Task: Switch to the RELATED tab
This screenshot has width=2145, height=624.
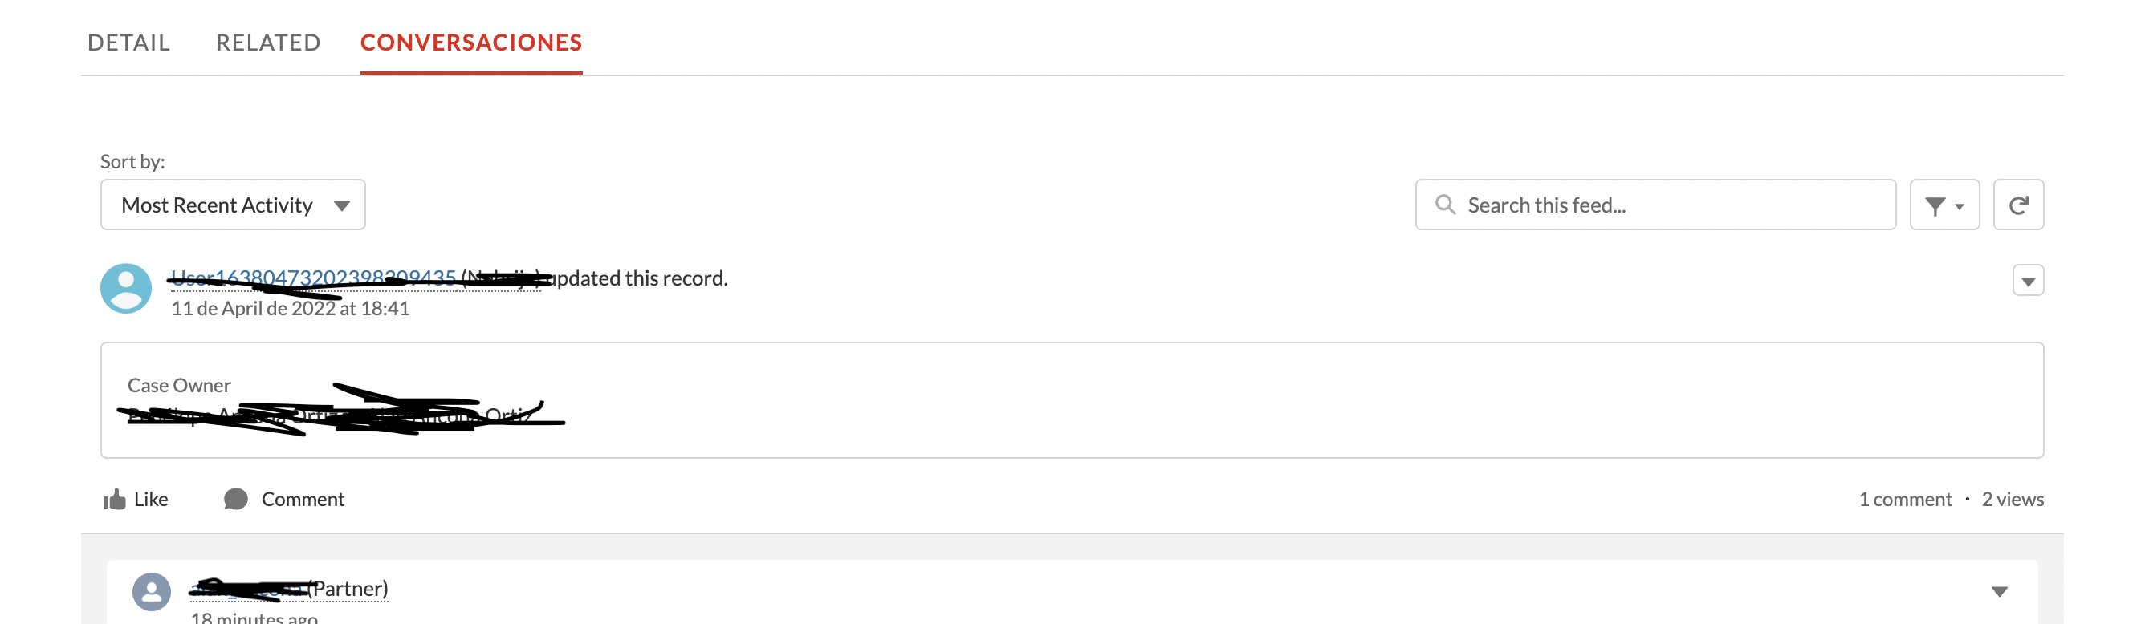Action: tap(268, 43)
